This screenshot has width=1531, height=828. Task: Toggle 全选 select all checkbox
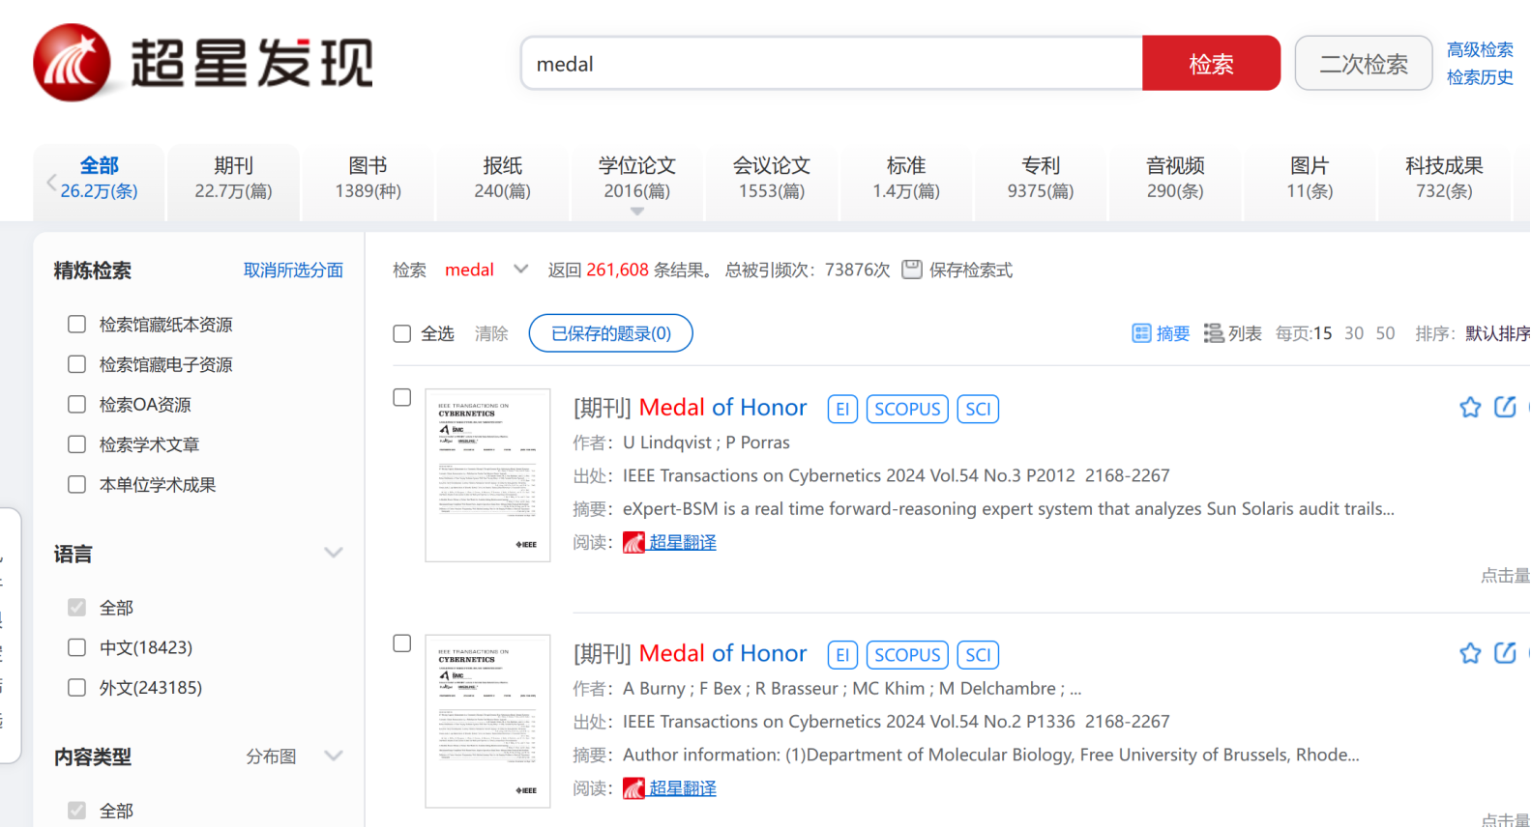[402, 333]
